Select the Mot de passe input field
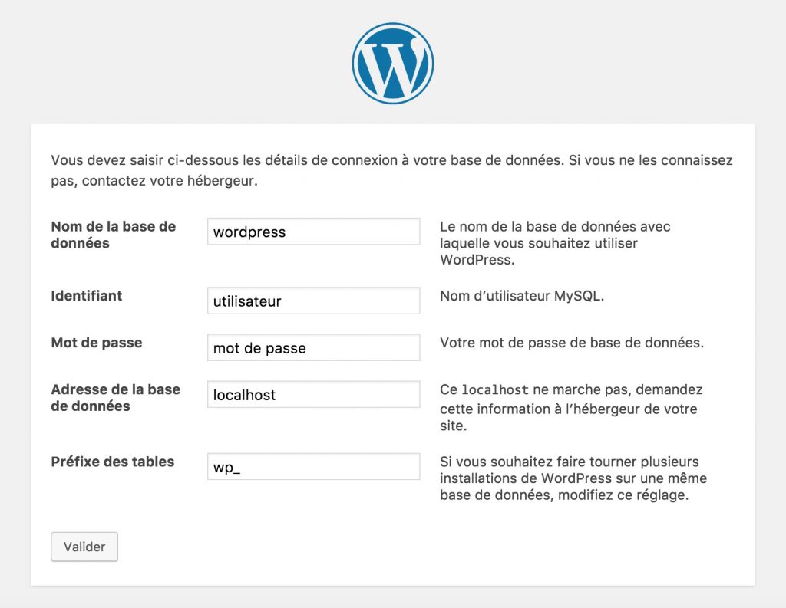This screenshot has width=786, height=608. pyautogui.click(x=314, y=347)
